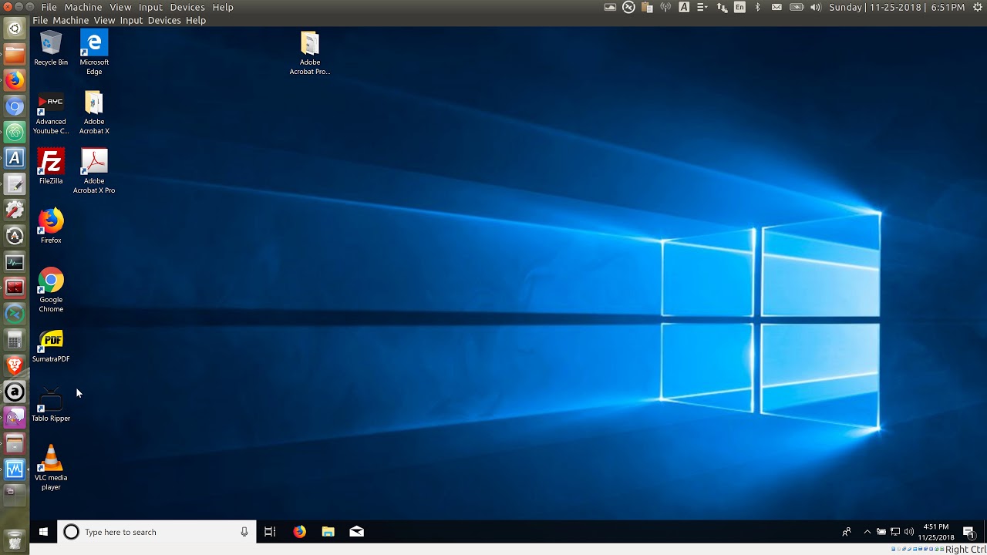Select the FileZilla desktop shortcut
This screenshot has width=987, height=555.
51,167
